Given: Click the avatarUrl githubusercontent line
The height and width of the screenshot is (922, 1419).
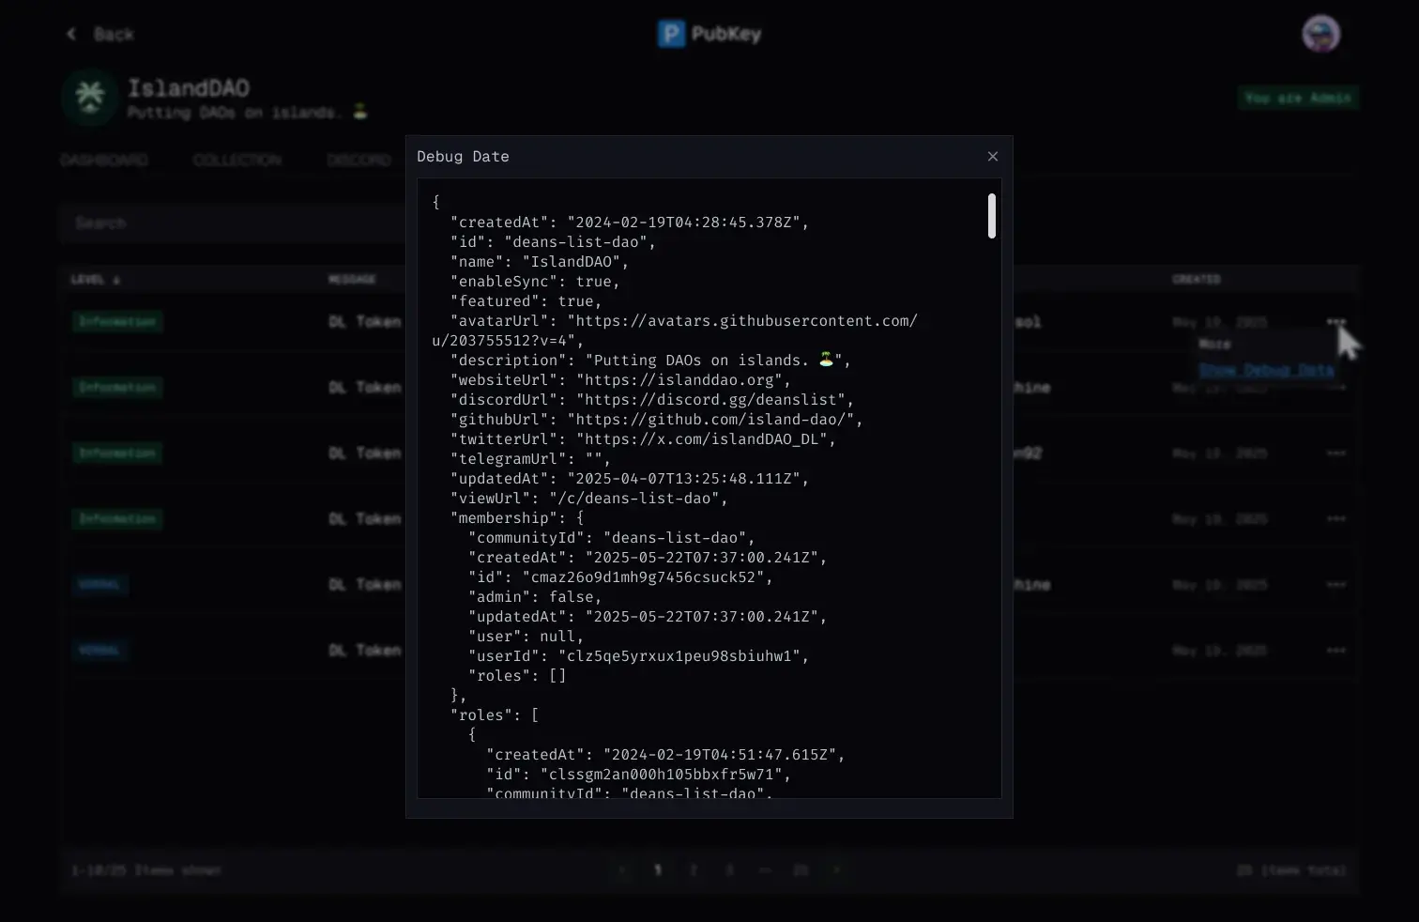Looking at the screenshot, I should click(x=675, y=330).
